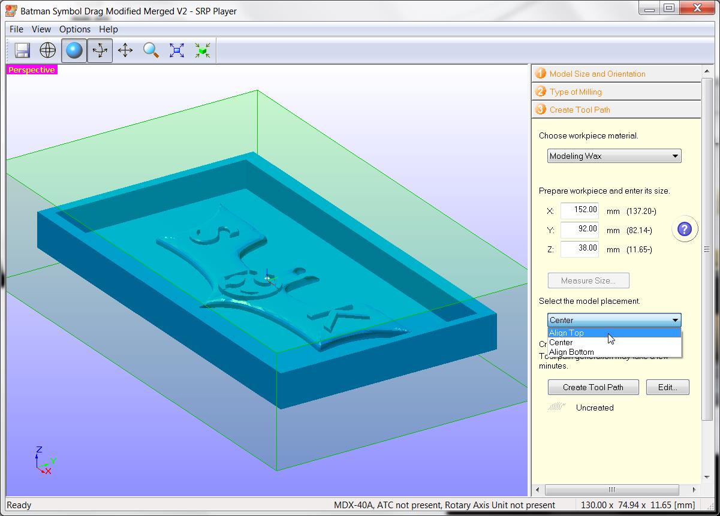The width and height of the screenshot is (720, 516).
Task: Click the (137.20-) X minimum value
Action: pyautogui.click(x=641, y=211)
